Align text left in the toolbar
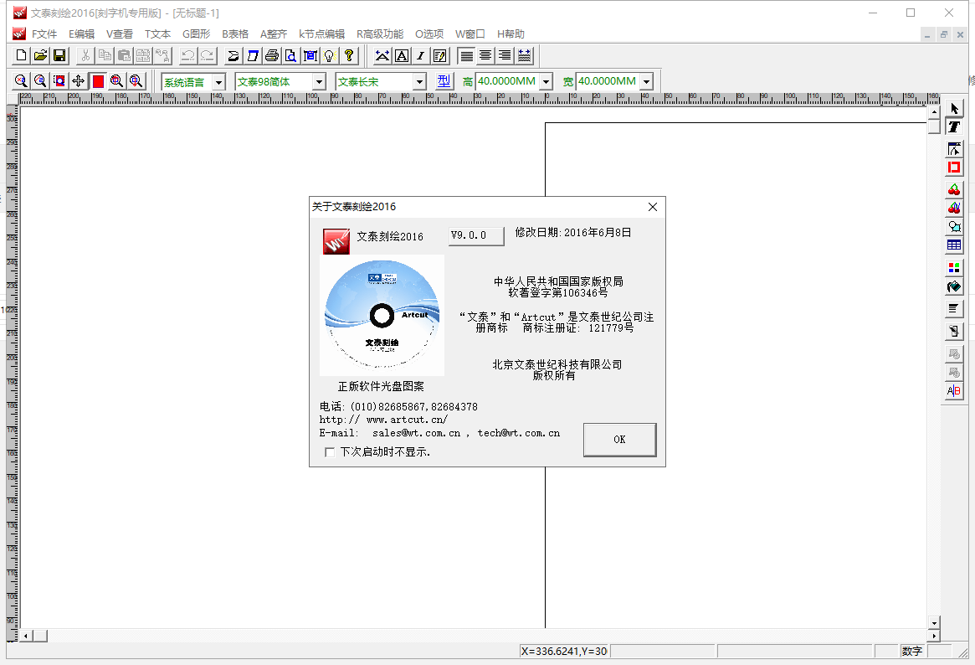This screenshot has width=975, height=665. pos(465,56)
